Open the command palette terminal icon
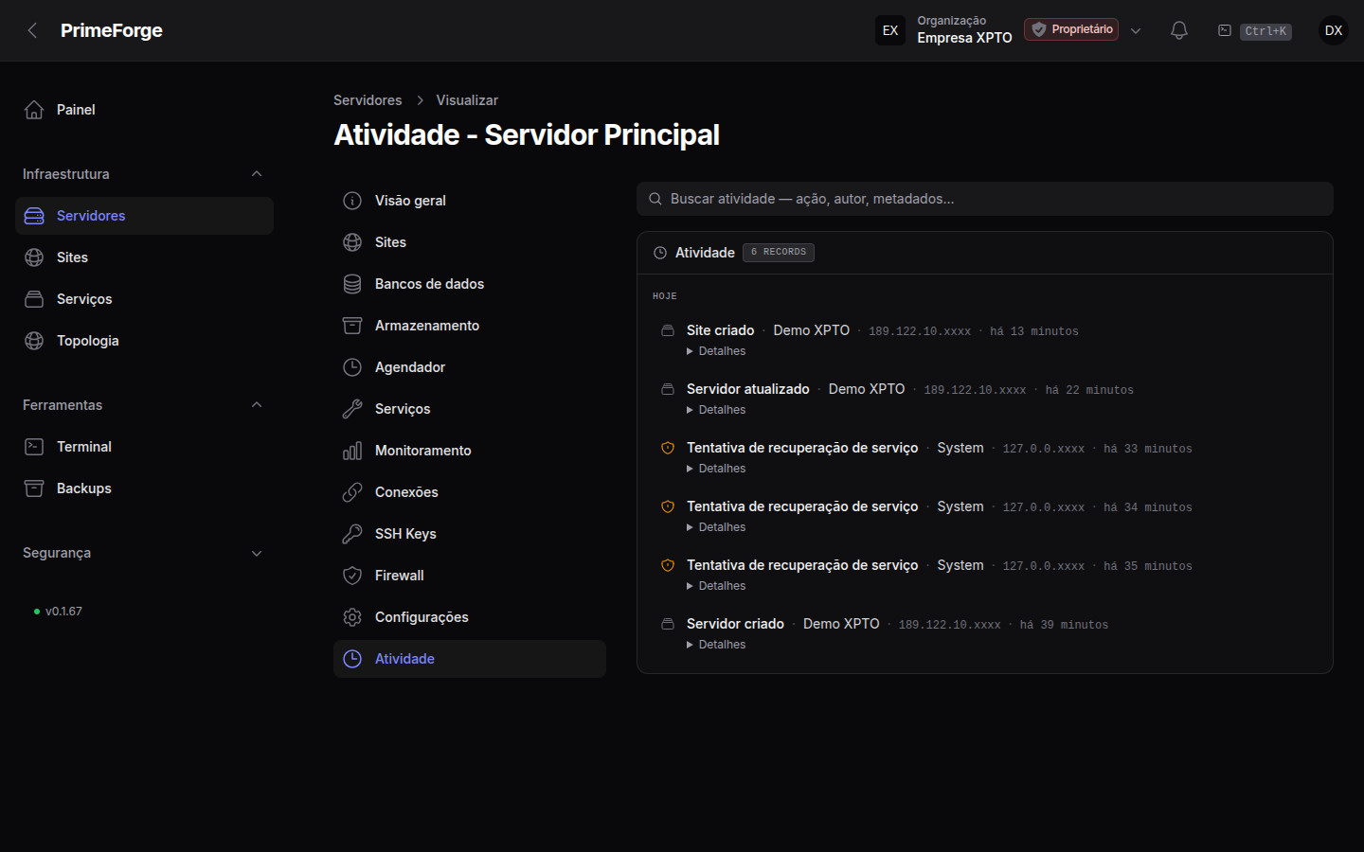The height and width of the screenshot is (852, 1364). tap(1224, 30)
